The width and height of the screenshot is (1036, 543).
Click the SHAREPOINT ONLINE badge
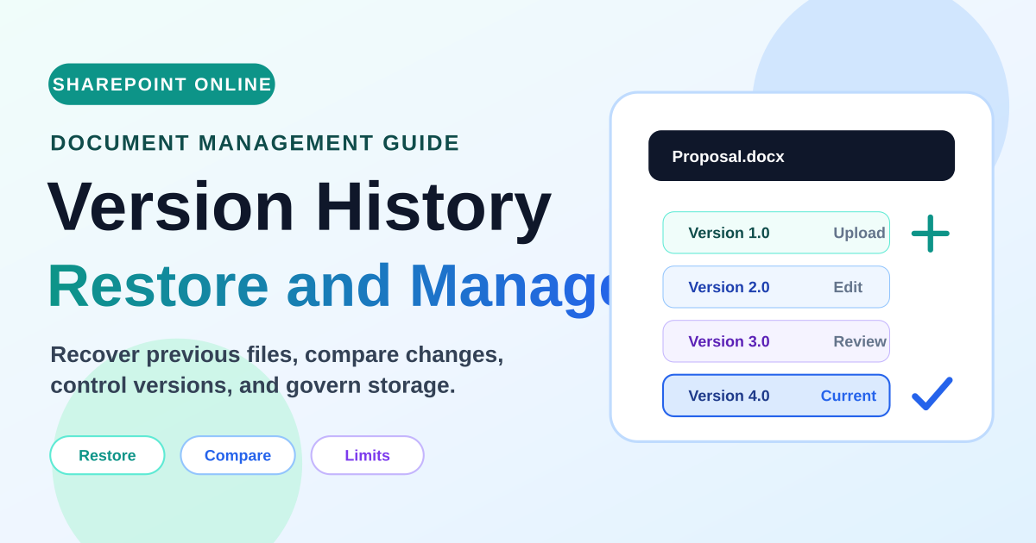point(161,84)
